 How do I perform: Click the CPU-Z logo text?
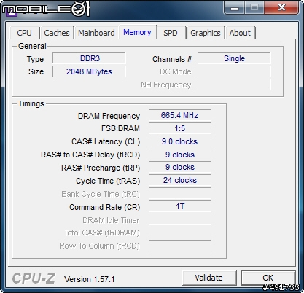coord(34,278)
